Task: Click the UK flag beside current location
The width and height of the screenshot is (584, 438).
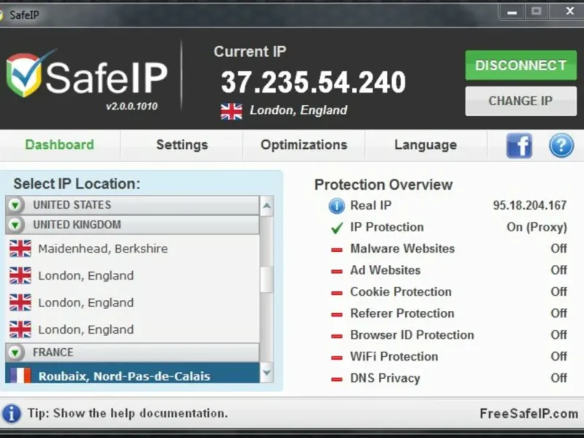Action: pyautogui.click(x=231, y=112)
